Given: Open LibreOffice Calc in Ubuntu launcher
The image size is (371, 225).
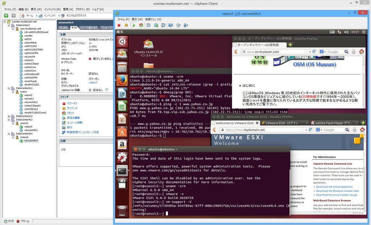Looking at the screenshot, I should coord(122,106).
